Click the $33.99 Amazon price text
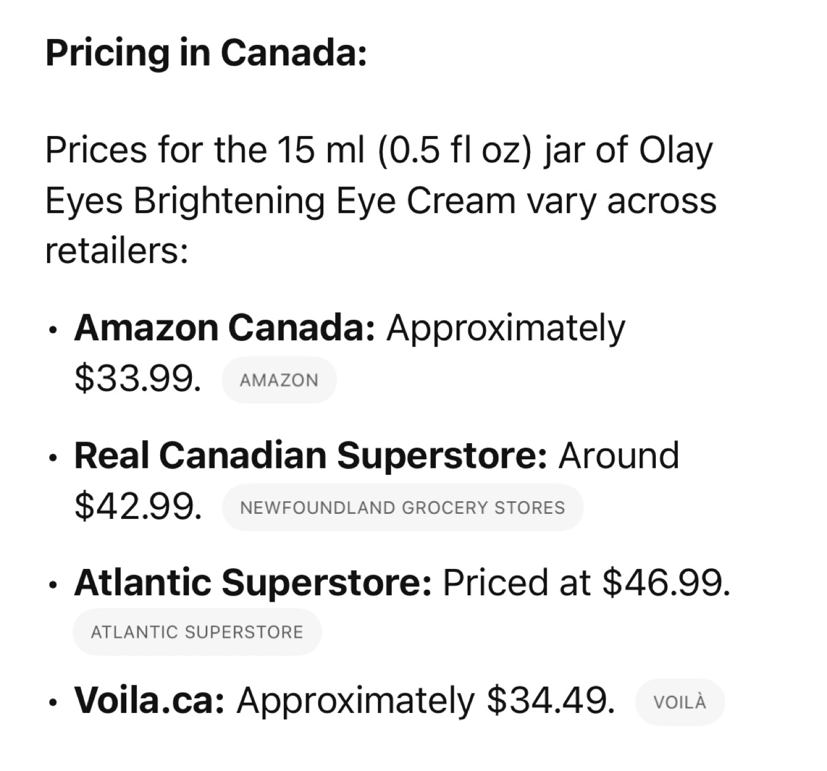Screen dimensions: 827x771 (x=138, y=379)
